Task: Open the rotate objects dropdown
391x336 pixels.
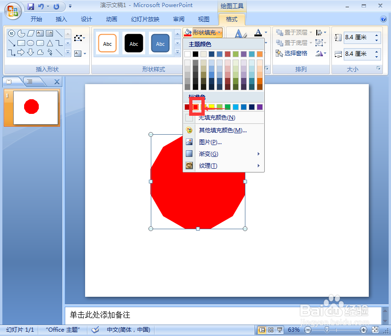Action: [321, 53]
